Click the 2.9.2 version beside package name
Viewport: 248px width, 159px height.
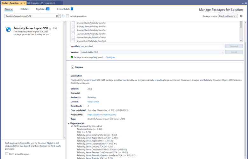[55, 28]
